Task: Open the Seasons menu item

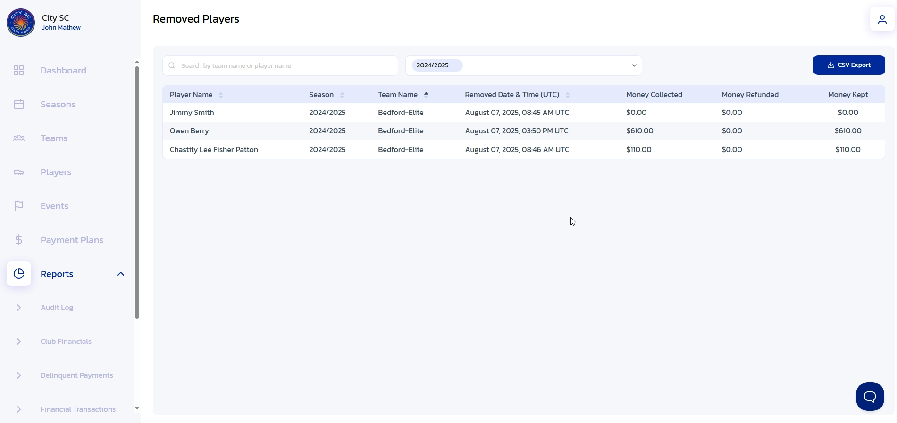Action: tap(58, 104)
